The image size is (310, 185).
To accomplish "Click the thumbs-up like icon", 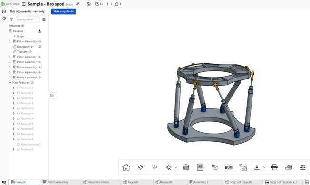I will [x=116, y=4].
